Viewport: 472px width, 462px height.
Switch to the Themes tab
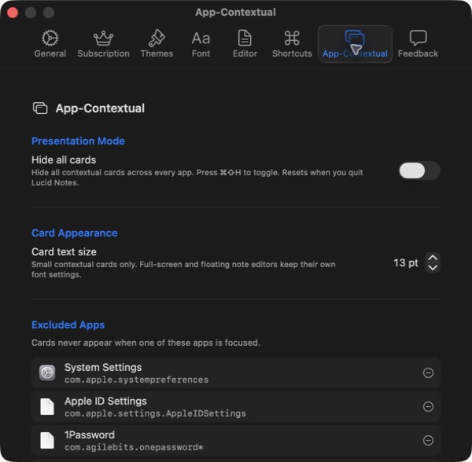click(x=157, y=44)
